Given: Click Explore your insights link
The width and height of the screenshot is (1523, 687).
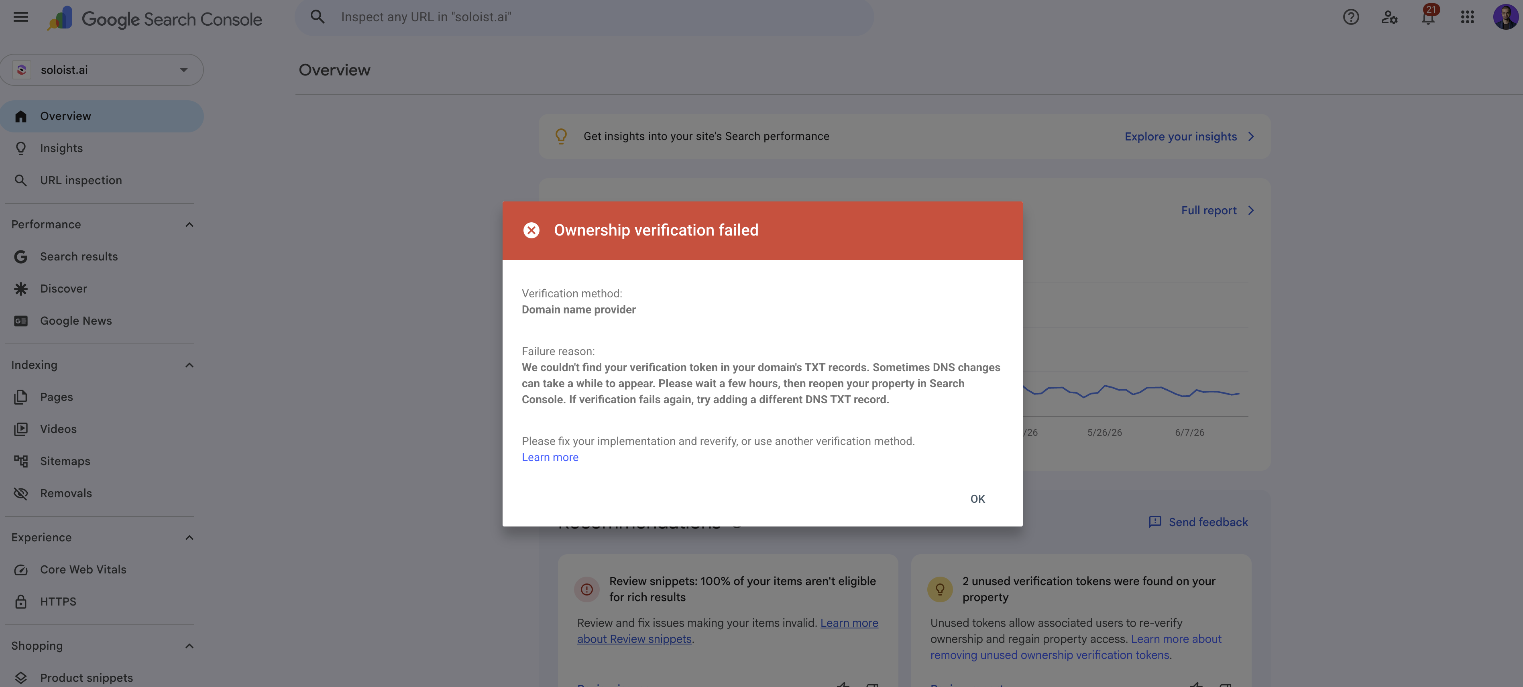Looking at the screenshot, I should pos(1180,136).
